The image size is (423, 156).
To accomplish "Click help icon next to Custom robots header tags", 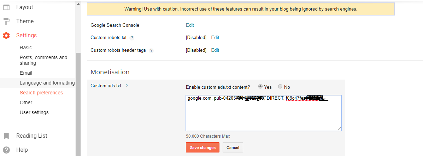I will click(151, 50).
